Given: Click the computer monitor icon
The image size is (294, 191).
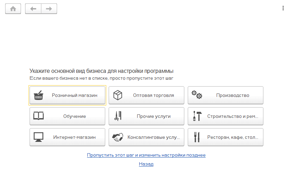Looking at the screenshot, I should click(39, 137).
